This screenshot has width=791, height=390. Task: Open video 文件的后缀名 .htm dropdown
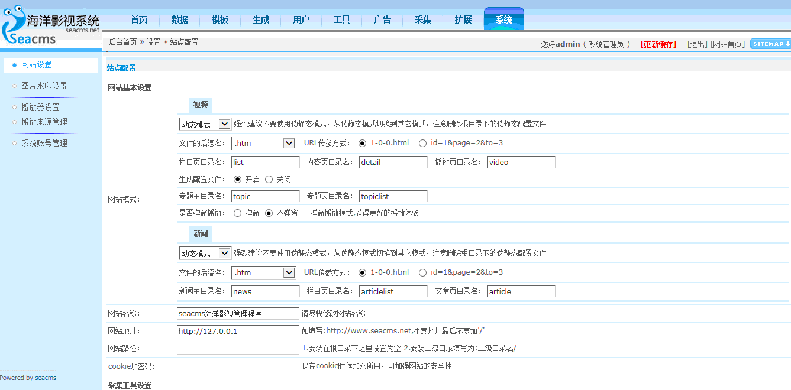coord(264,143)
